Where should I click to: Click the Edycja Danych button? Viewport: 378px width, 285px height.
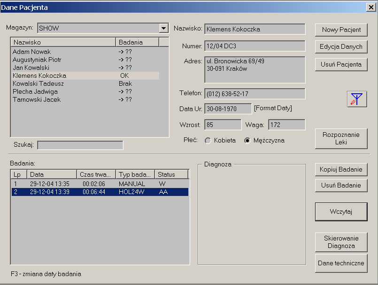click(x=341, y=47)
